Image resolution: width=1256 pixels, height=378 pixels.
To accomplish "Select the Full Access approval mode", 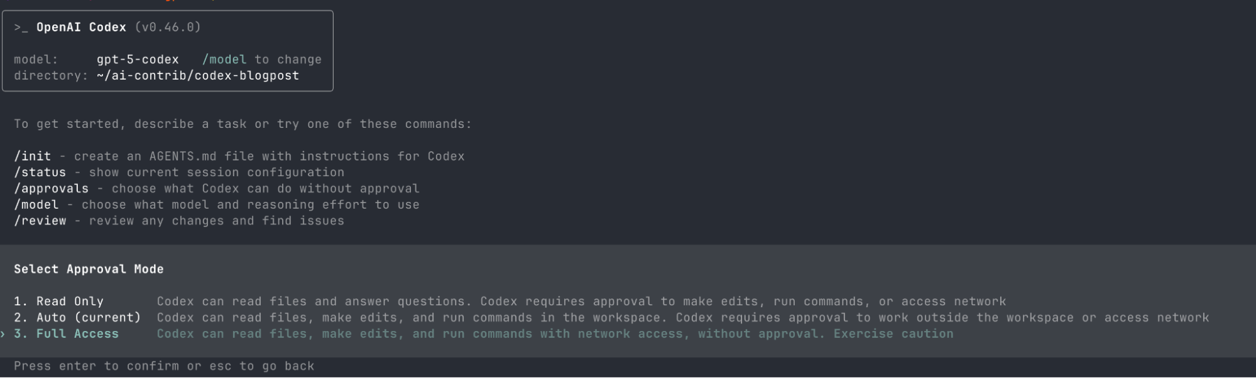I will pyautogui.click(x=77, y=334).
